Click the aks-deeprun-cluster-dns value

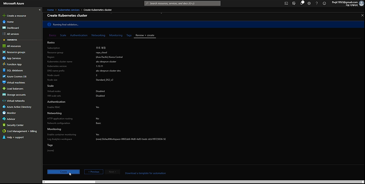108,71
